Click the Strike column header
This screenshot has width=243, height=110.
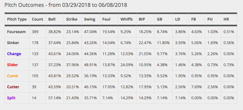(72, 19)
